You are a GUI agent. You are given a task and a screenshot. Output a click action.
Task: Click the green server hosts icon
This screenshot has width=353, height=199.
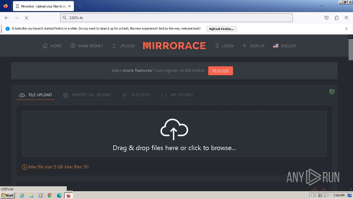click(x=332, y=91)
